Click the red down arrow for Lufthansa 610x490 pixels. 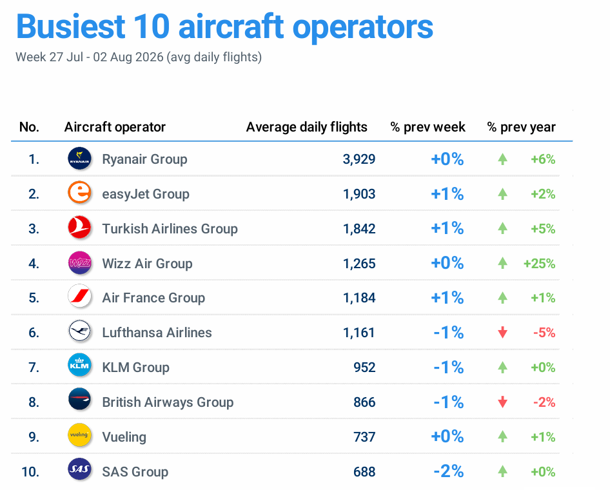point(502,333)
